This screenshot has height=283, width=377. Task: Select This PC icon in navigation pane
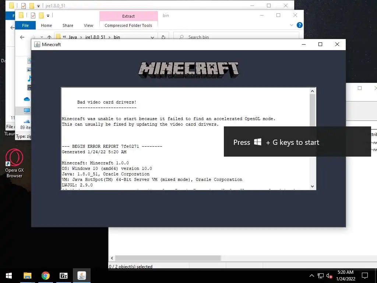tap(27, 111)
